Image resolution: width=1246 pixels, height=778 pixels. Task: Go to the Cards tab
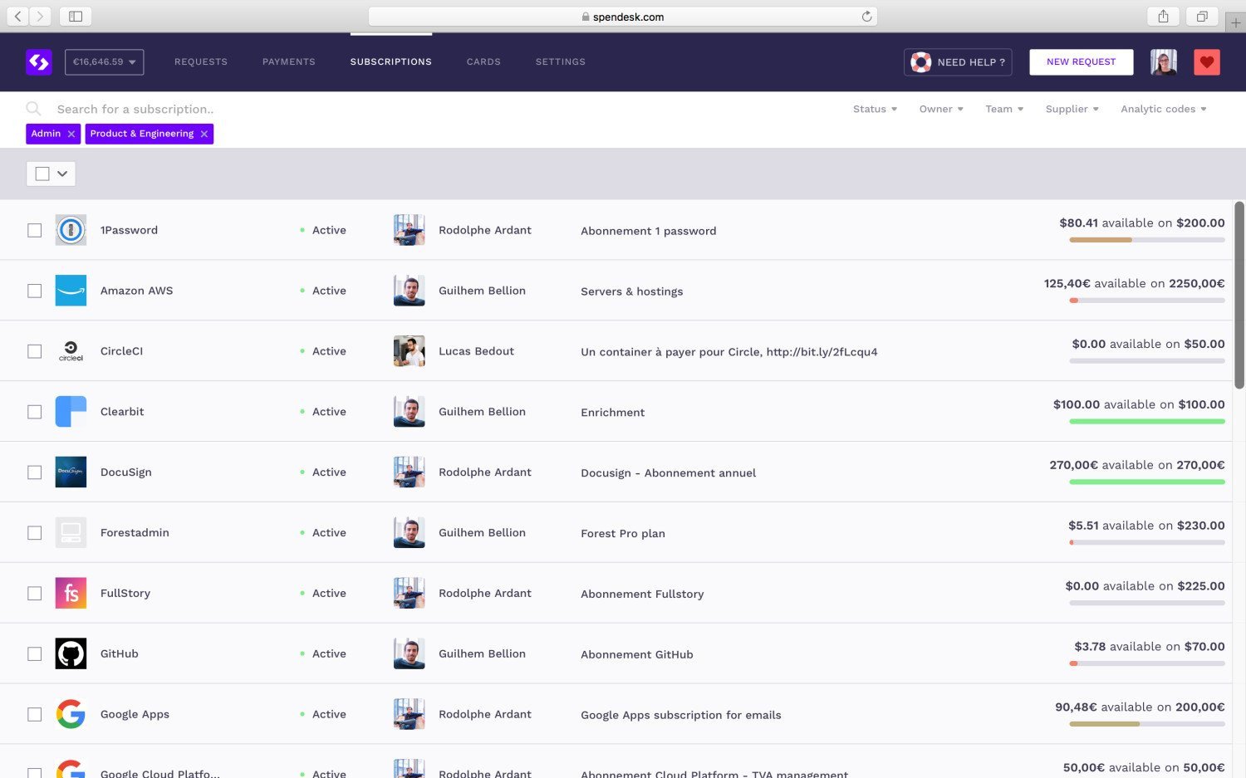(x=483, y=62)
